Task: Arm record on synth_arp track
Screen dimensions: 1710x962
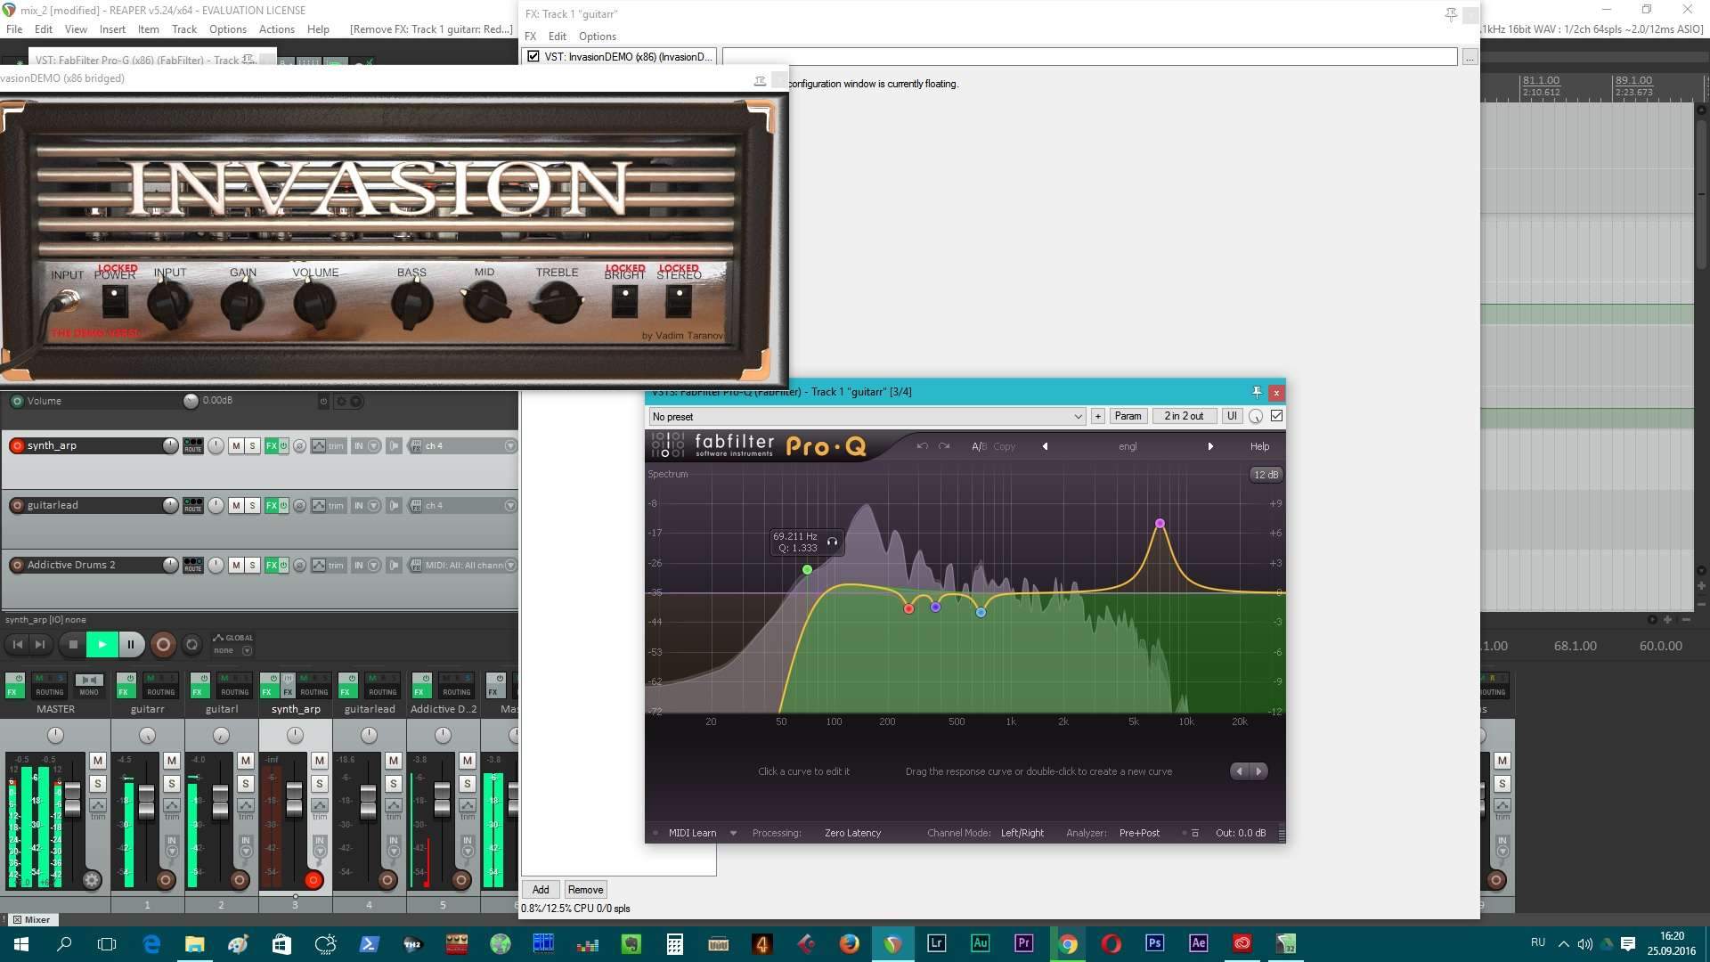Action: [x=17, y=445]
